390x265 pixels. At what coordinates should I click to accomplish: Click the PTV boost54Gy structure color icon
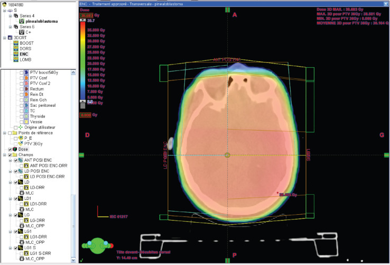[26, 72]
